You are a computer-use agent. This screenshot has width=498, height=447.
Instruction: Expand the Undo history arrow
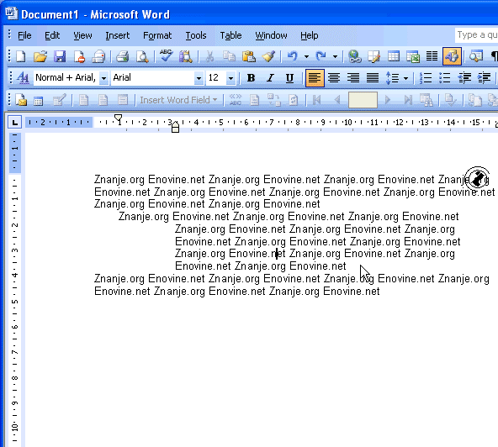[306, 57]
